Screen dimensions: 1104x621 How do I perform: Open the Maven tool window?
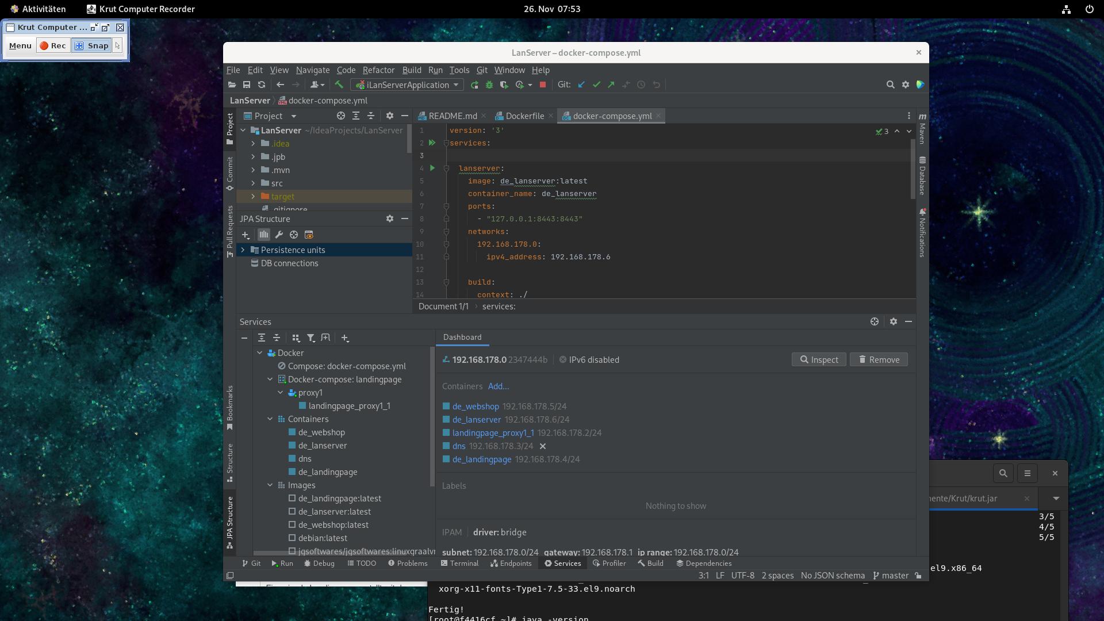click(x=922, y=128)
